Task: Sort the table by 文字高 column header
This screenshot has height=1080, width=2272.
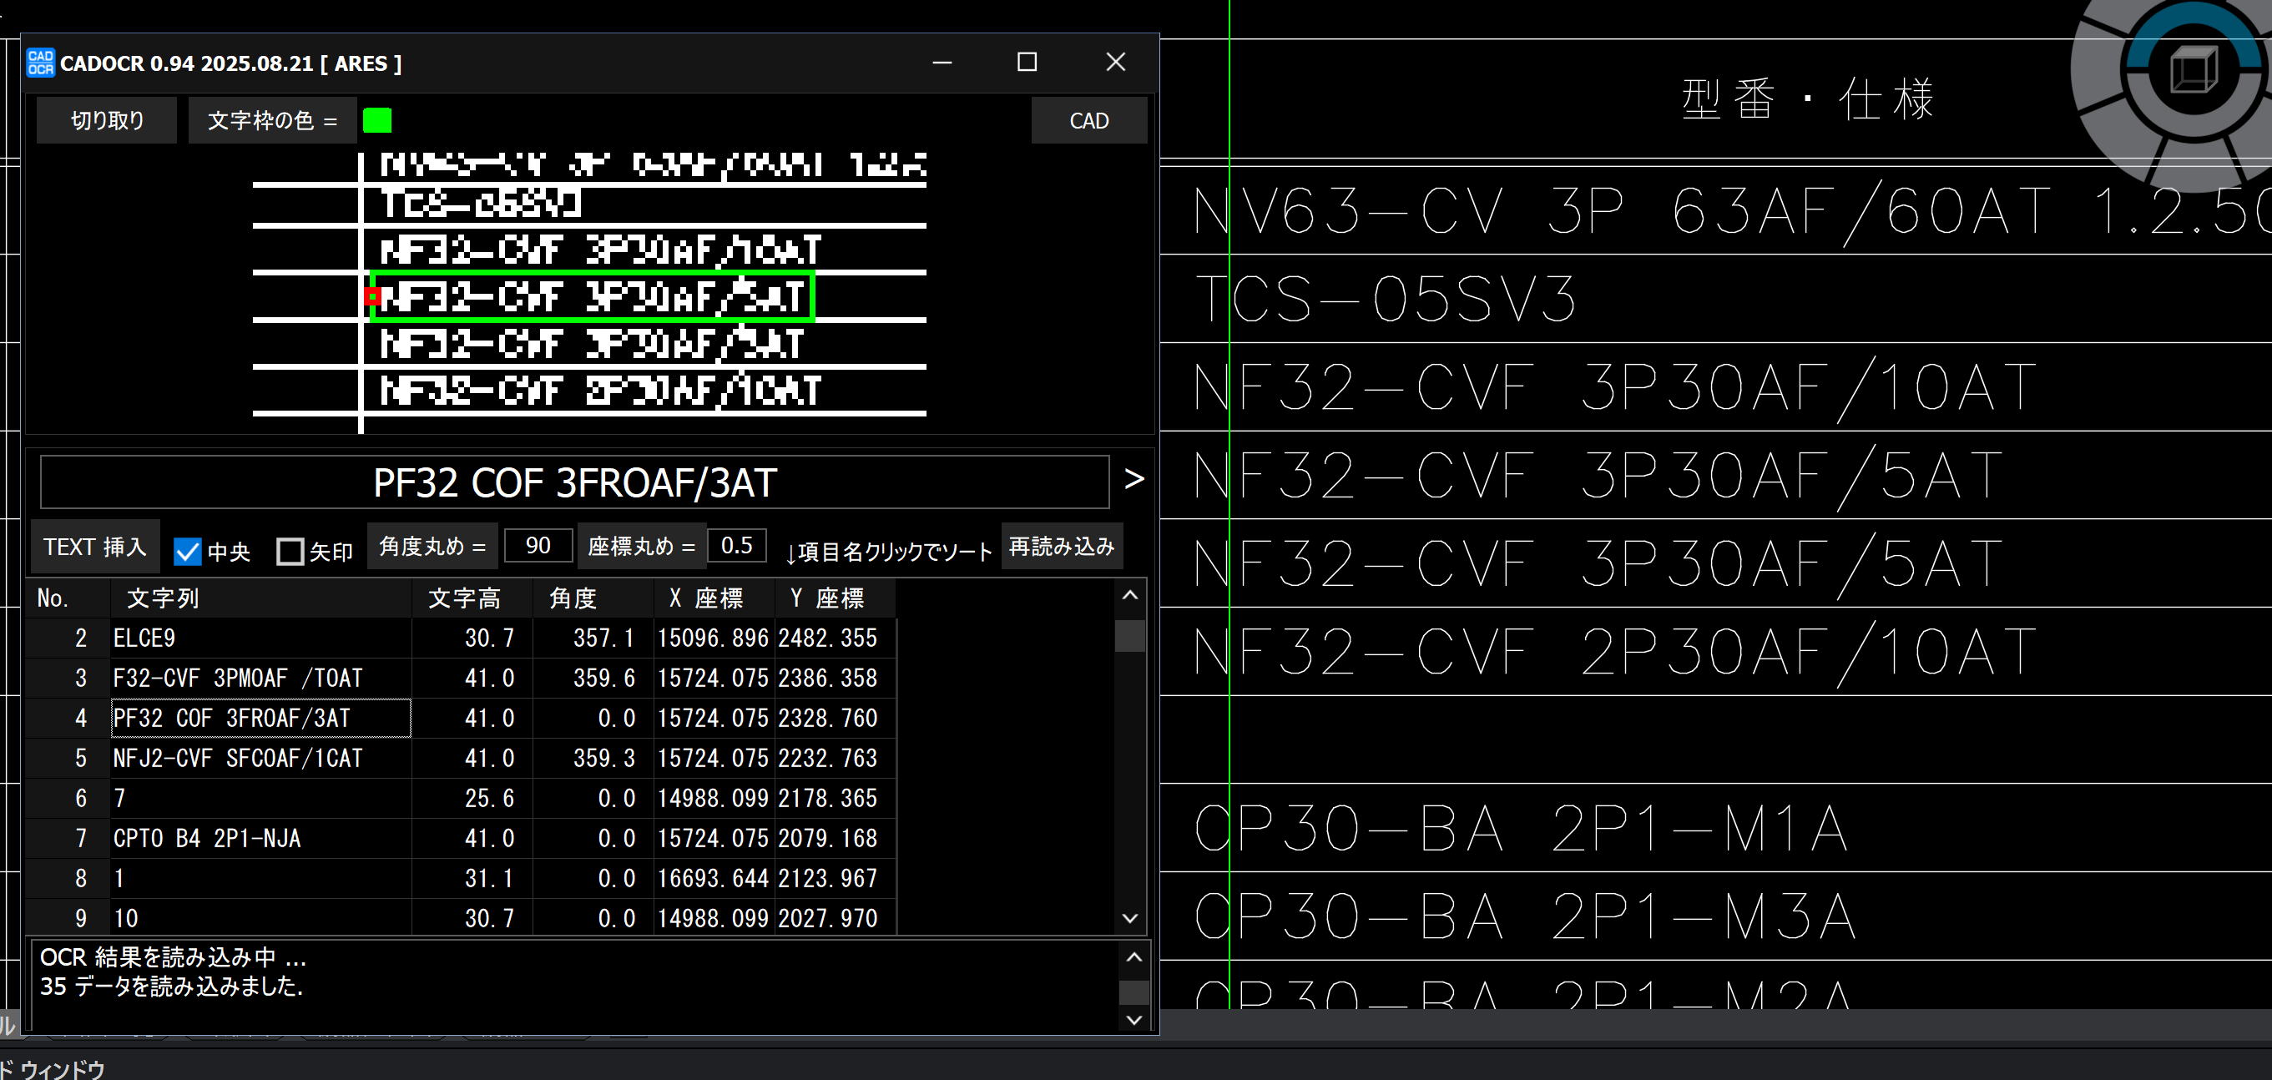Action: point(464,598)
